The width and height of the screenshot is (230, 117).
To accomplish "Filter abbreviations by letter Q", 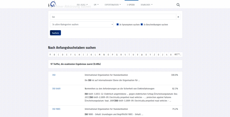I will [x=117, y=55].
